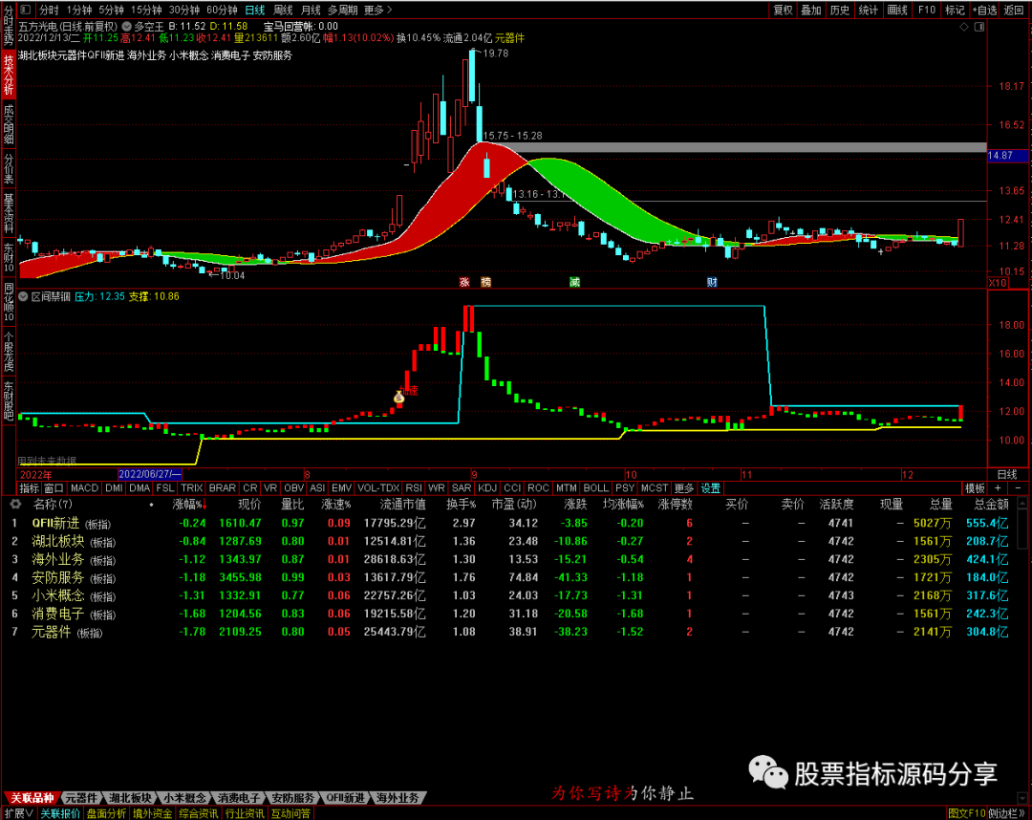
Task: Click the 窗口 button in indicator bar
Action: tap(54, 488)
